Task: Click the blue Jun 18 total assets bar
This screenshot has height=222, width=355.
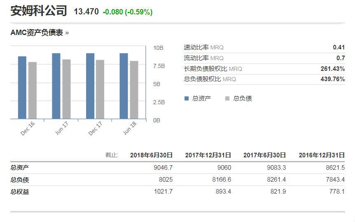Action: pos(124,86)
